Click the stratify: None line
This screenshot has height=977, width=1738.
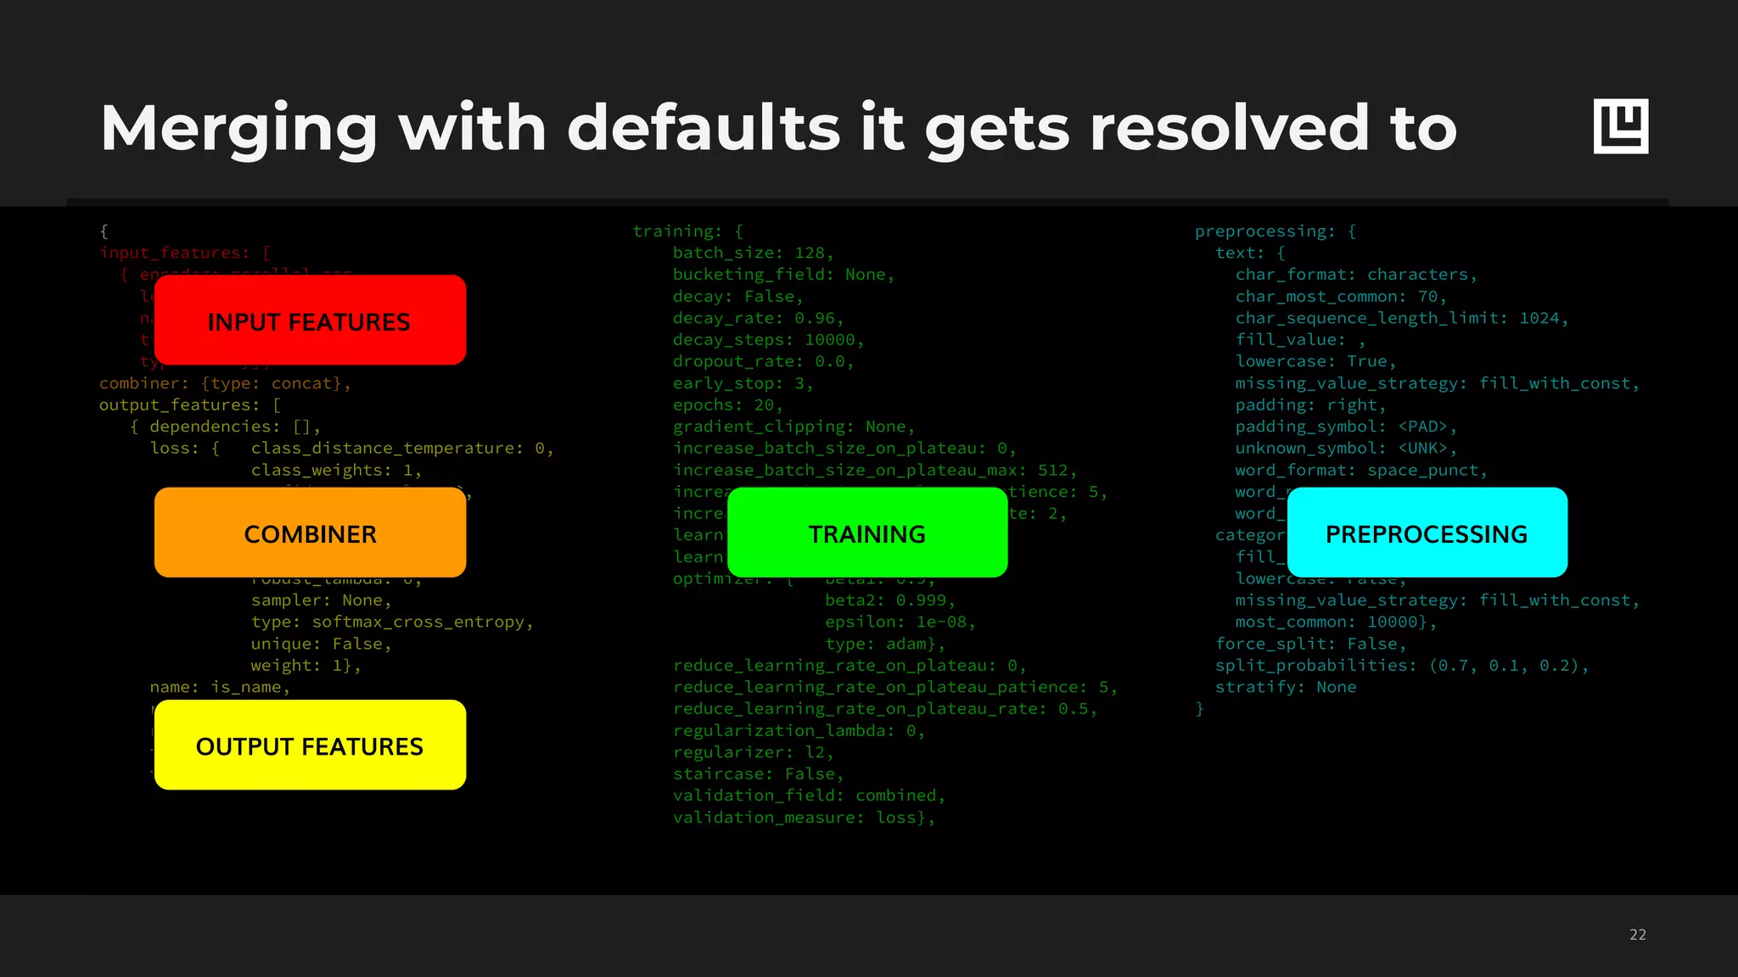pos(1285,687)
